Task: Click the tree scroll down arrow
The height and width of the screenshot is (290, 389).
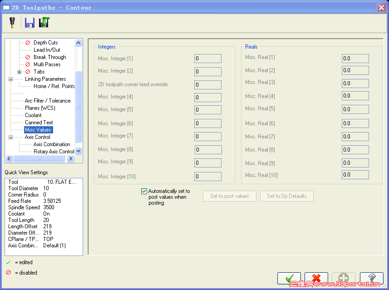Action: point(78,151)
